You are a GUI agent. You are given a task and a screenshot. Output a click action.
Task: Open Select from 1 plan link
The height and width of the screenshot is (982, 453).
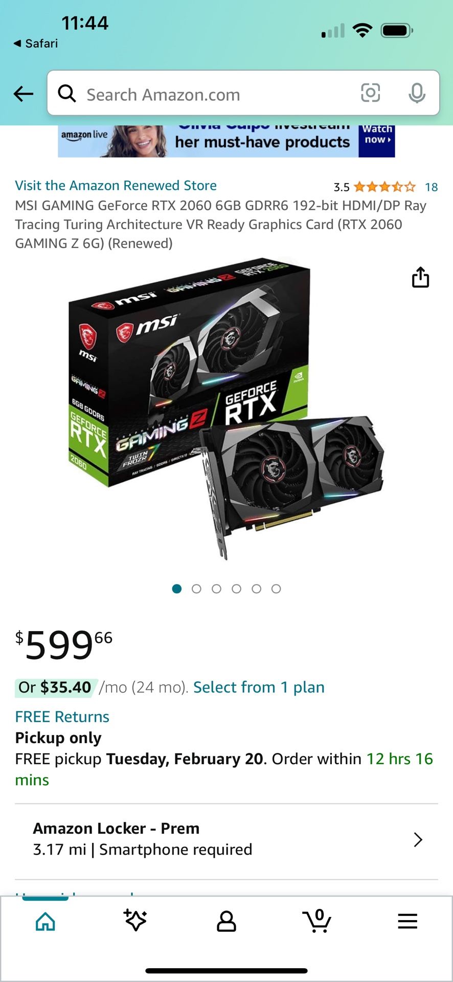pyautogui.click(x=259, y=687)
